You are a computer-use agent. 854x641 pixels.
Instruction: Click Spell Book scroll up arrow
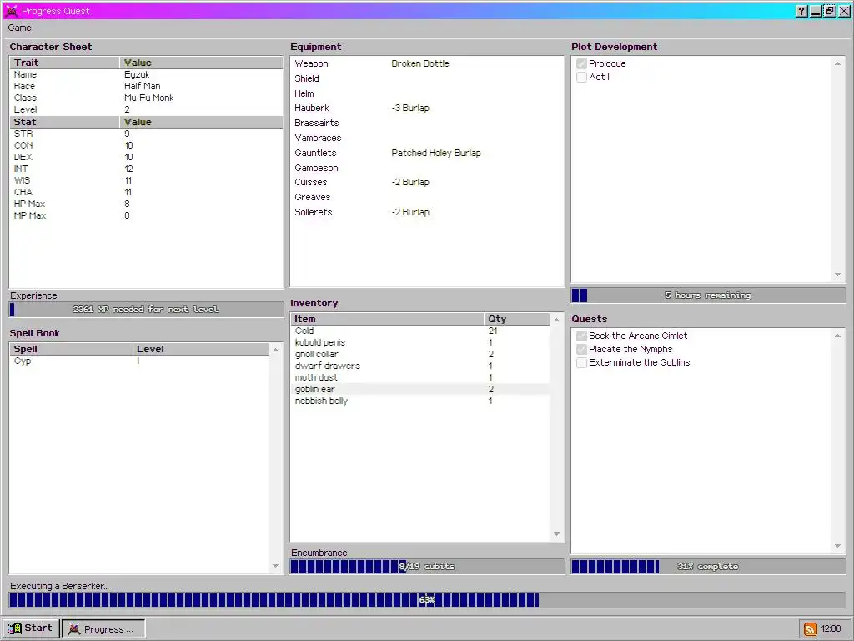click(275, 350)
